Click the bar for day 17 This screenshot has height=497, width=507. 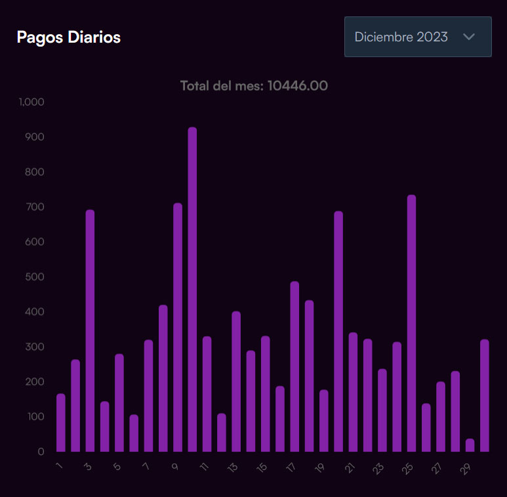point(294,366)
